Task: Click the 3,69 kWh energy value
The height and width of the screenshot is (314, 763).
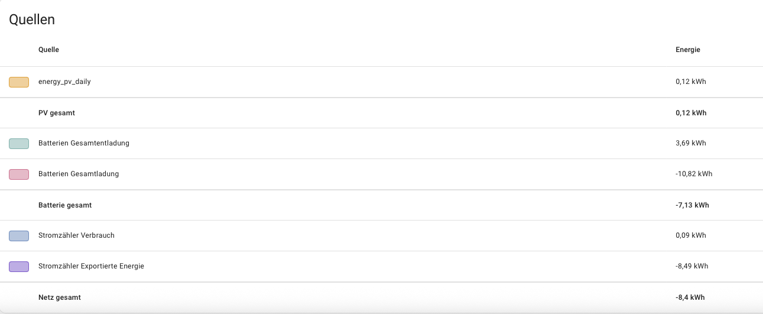Action: pyautogui.click(x=691, y=144)
